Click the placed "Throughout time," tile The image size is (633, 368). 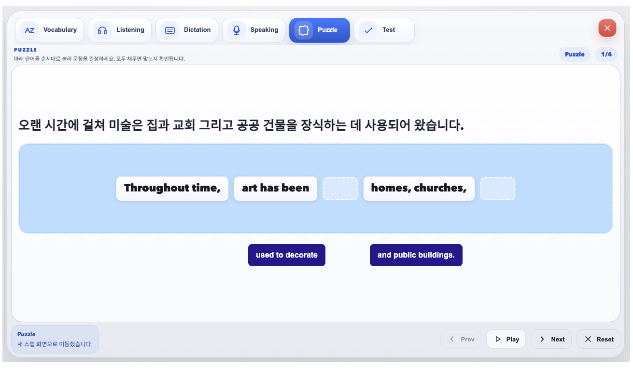pyautogui.click(x=172, y=189)
